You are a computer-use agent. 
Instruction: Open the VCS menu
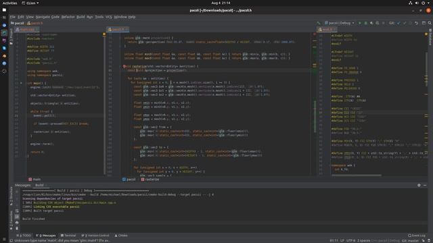click(x=109, y=17)
